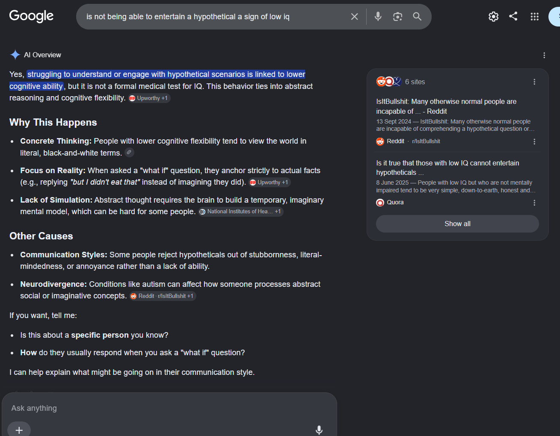Open AI Overview three-dot options menu

click(x=544, y=55)
